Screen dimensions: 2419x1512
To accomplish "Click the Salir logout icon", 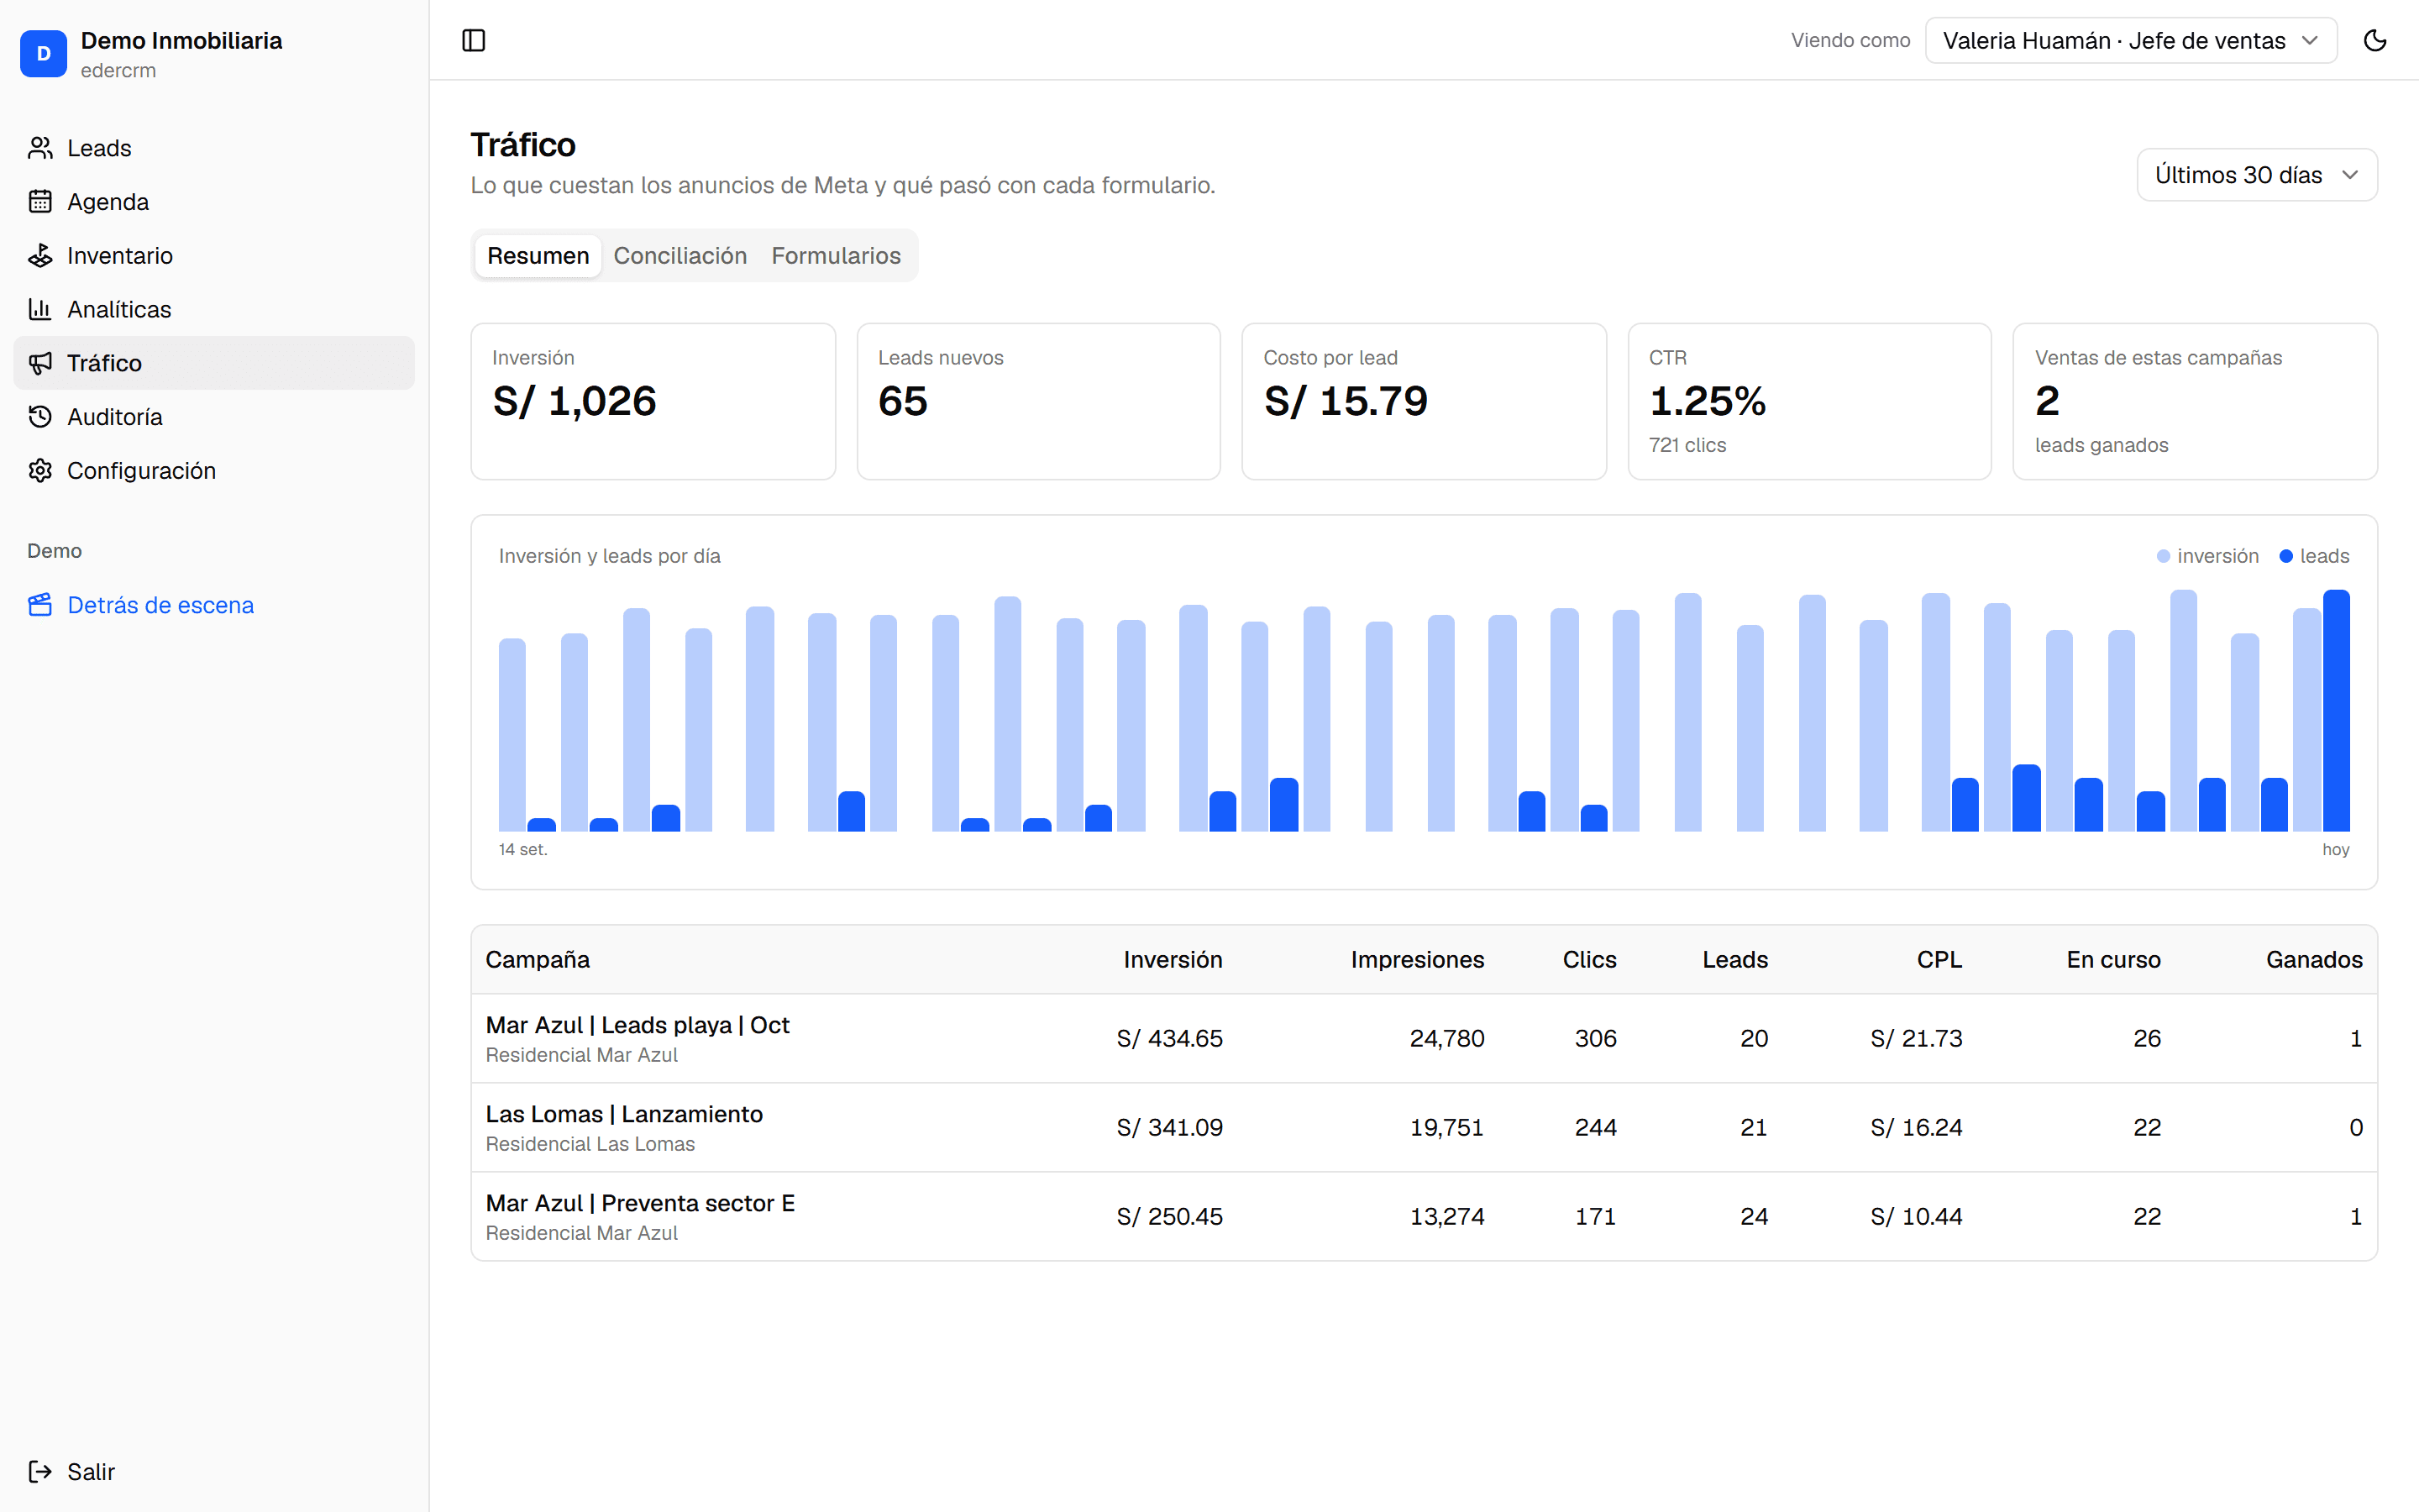I will point(40,1471).
